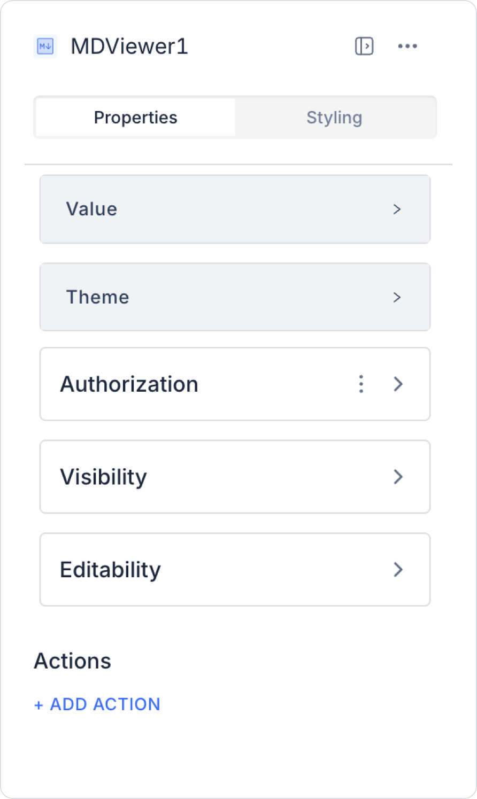Image resolution: width=477 pixels, height=799 pixels.
Task: Switch to the Styling tab
Action: point(334,118)
